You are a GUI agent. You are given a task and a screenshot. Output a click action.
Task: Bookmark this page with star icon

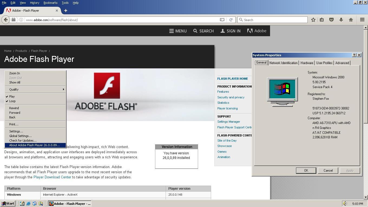[x=313, y=20]
